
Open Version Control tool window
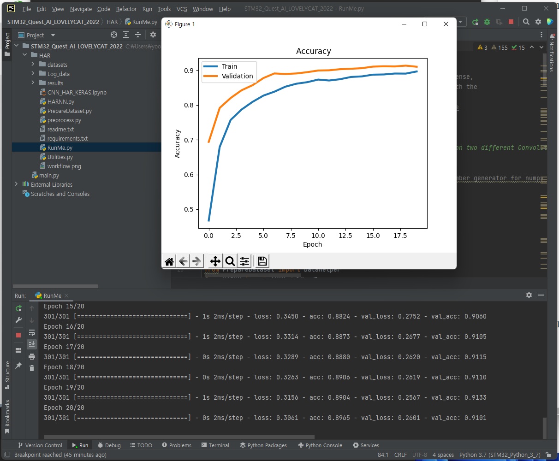[x=40, y=445]
